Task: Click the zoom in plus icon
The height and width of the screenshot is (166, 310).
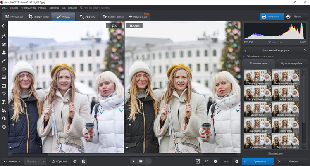Action: tap(236, 161)
